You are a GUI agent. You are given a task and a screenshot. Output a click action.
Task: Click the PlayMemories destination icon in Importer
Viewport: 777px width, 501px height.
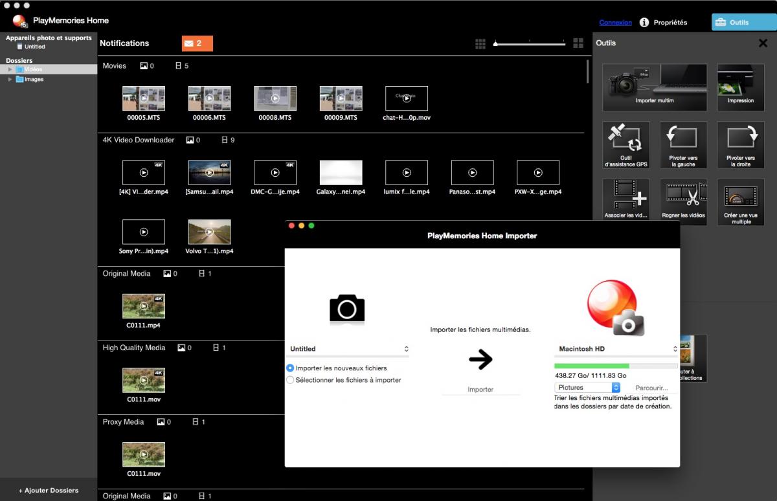(x=615, y=308)
